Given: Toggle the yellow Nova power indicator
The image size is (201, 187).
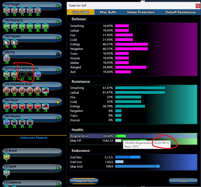Looking at the screenshot, I should point(58,102).
